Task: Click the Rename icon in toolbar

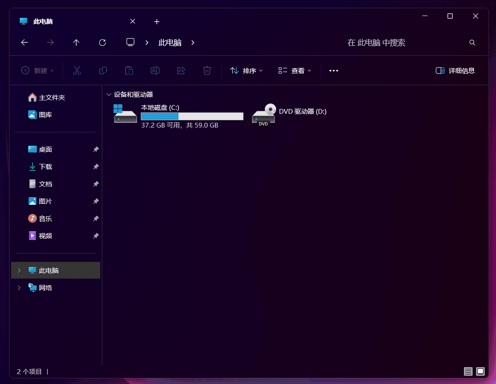Action: (155, 70)
